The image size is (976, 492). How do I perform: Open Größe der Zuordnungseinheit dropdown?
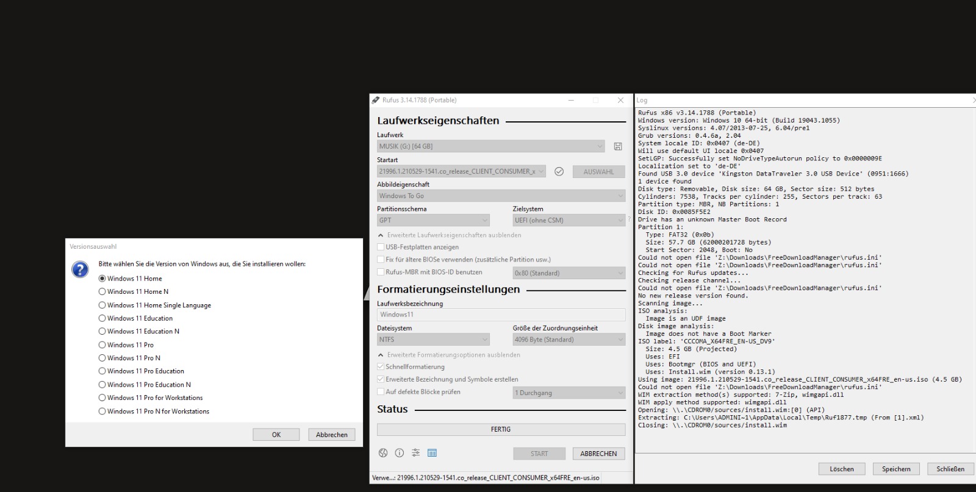[569, 340]
